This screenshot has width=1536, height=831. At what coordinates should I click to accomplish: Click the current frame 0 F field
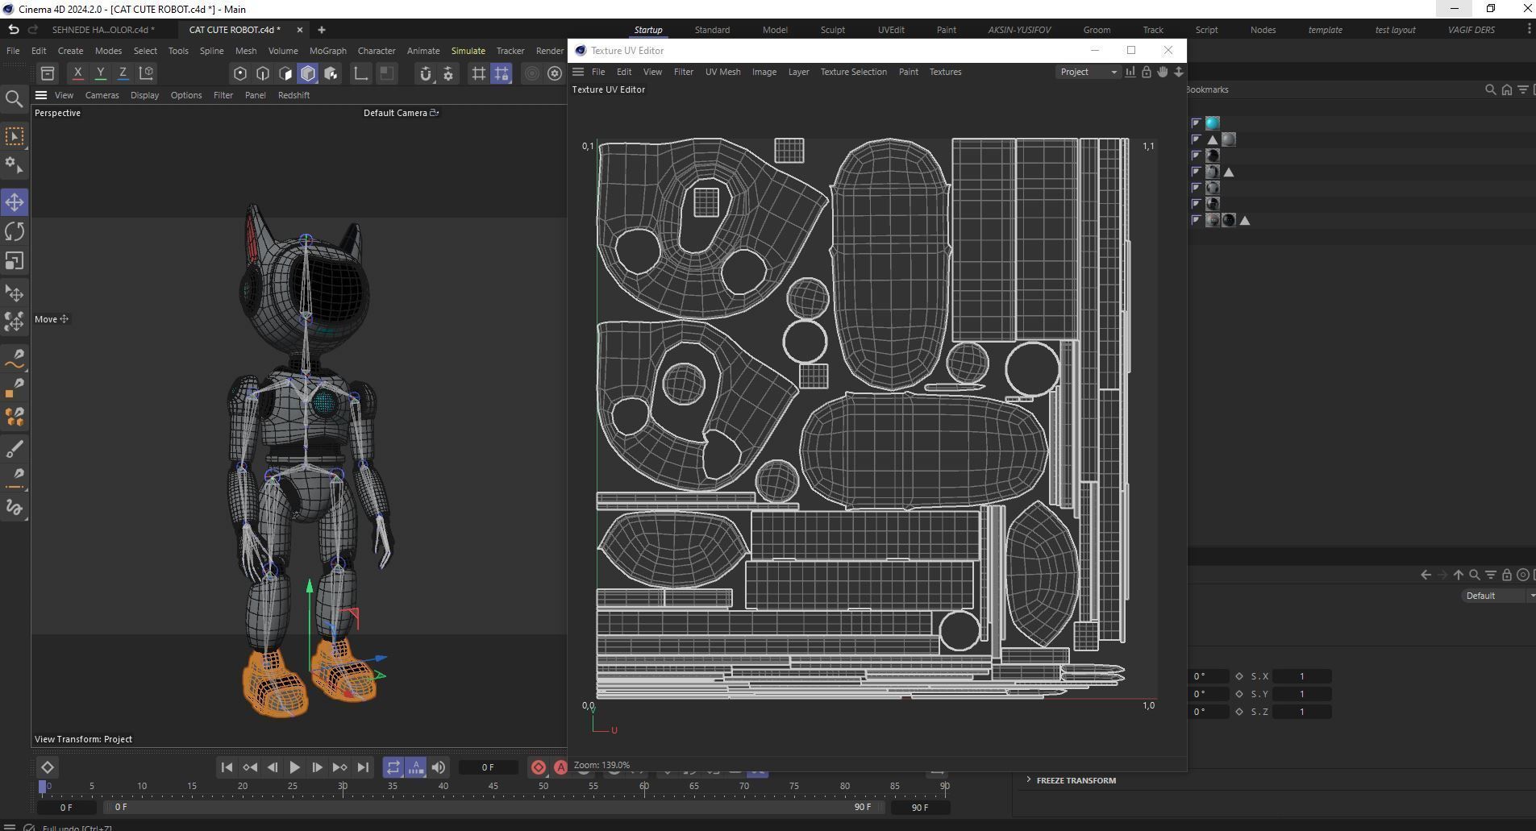(x=488, y=767)
